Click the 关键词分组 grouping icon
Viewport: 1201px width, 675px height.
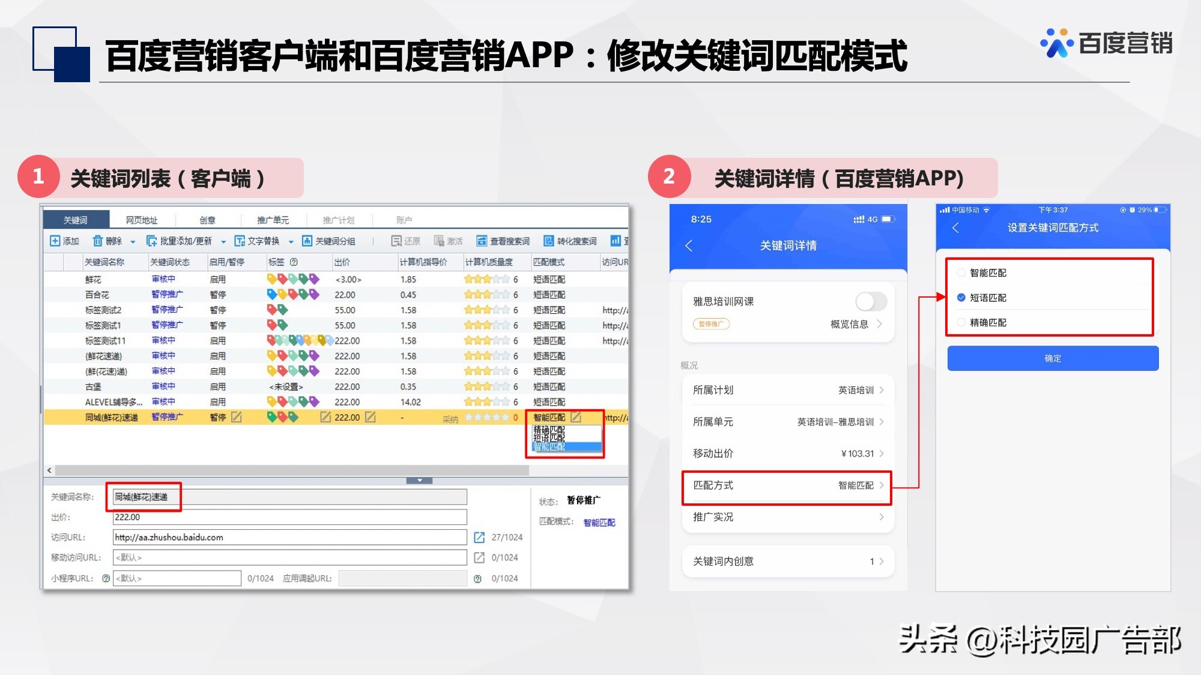(x=306, y=241)
